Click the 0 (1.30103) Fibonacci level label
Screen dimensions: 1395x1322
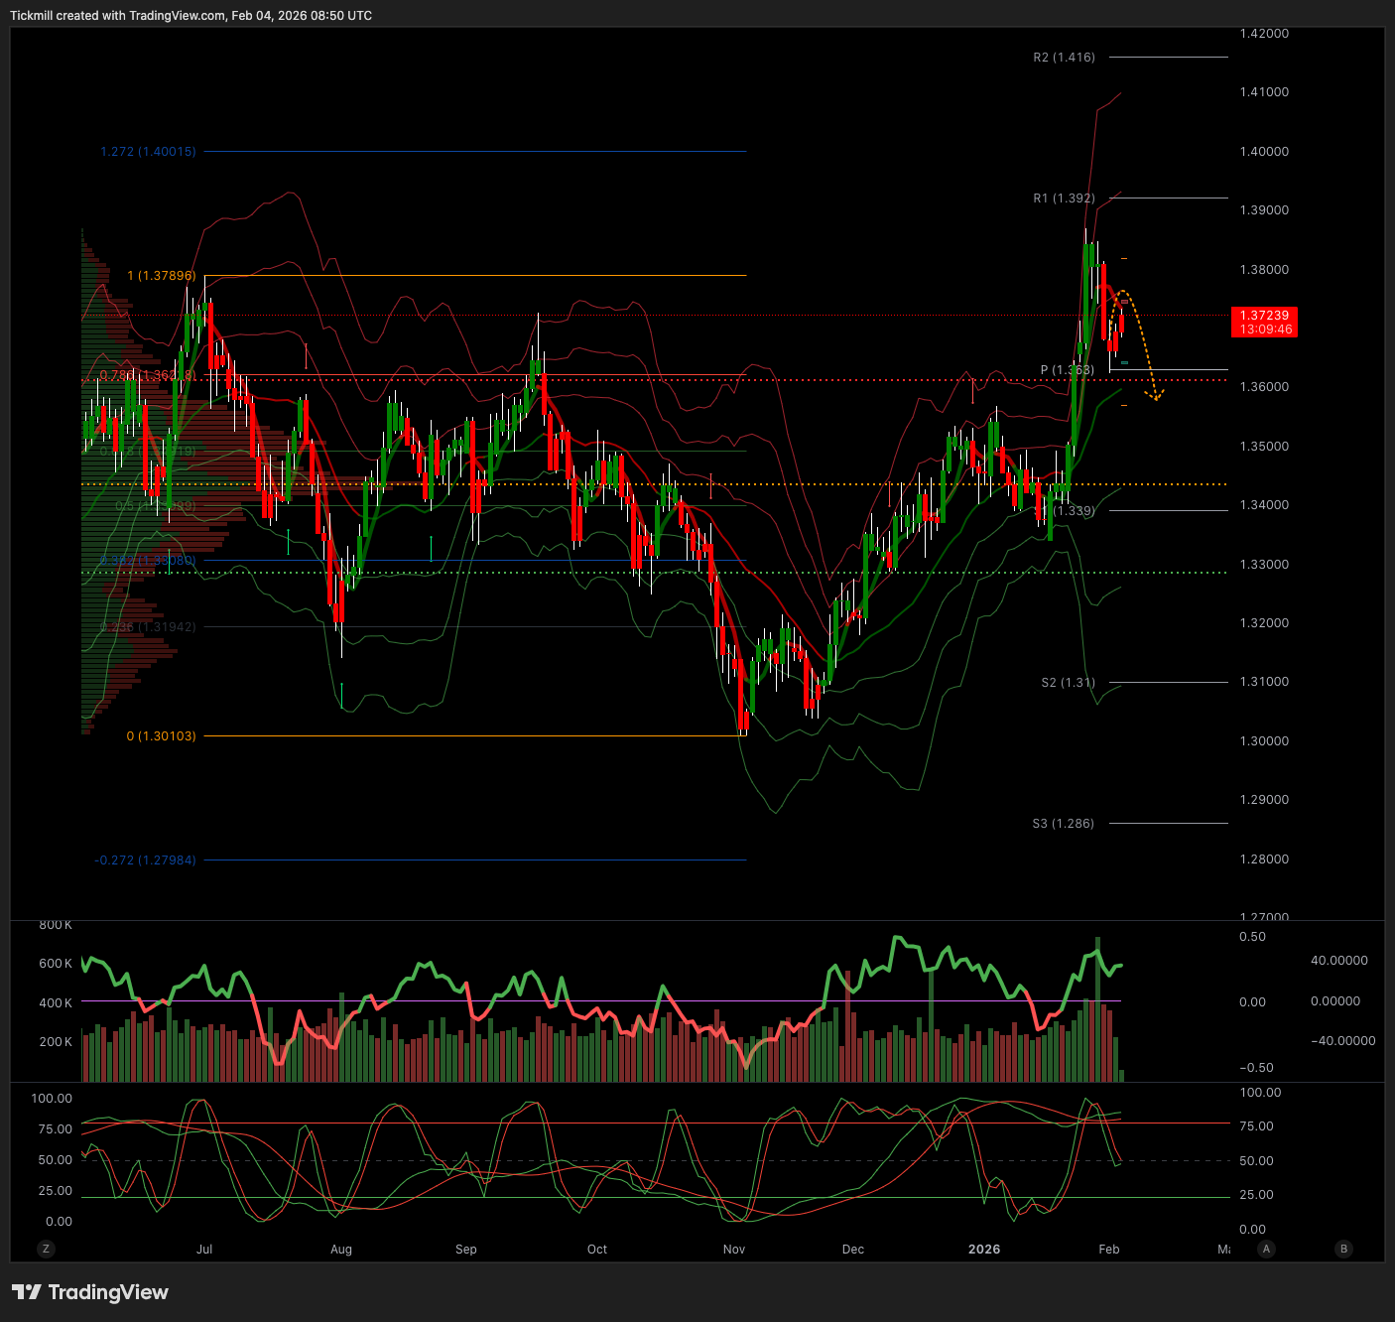tap(161, 736)
